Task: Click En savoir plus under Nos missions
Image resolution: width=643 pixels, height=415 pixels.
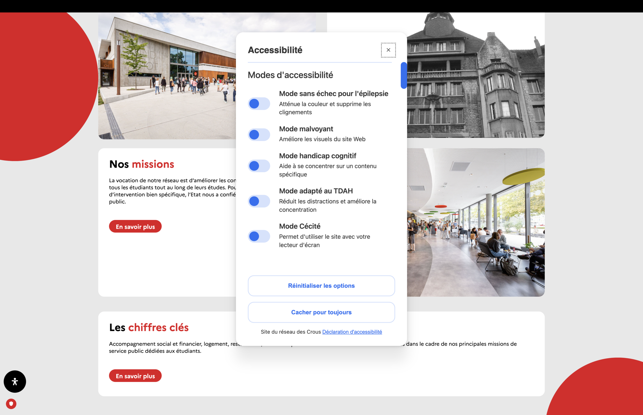Action: point(135,226)
